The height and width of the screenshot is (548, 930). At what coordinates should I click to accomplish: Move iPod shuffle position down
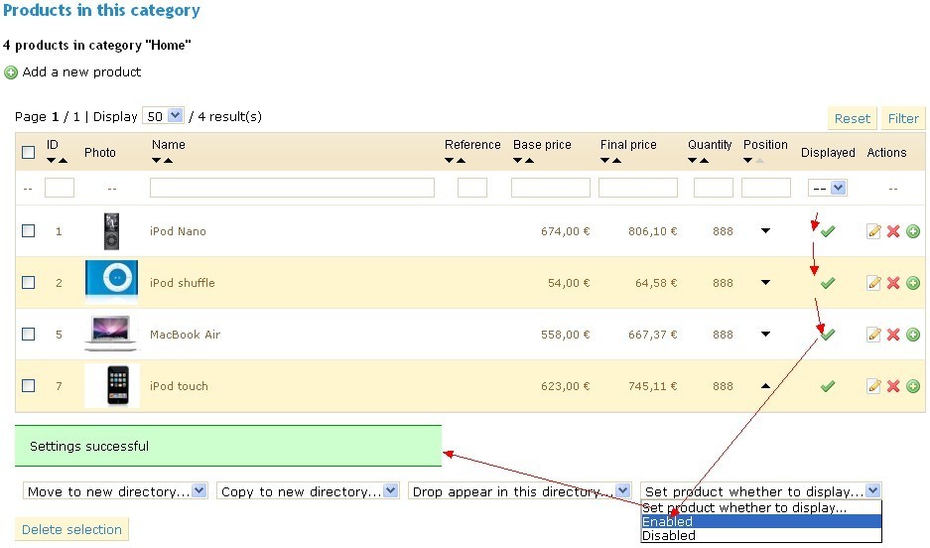point(765,282)
